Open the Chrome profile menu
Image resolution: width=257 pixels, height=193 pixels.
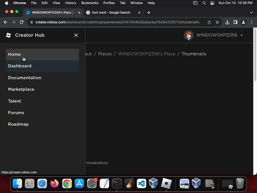(x=243, y=22)
